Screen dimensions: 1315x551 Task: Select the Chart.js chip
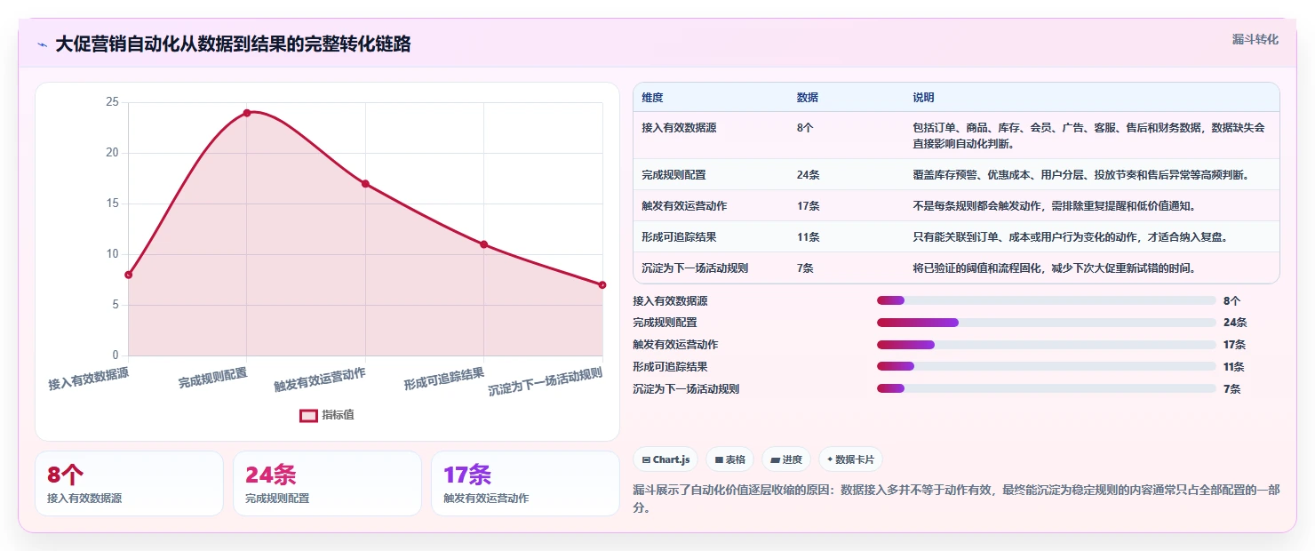pos(665,459)
